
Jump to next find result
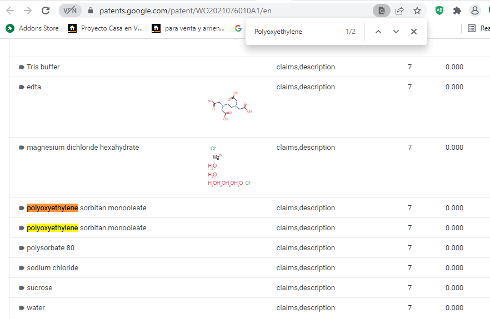pyautogui.click(x=396, y=32)
